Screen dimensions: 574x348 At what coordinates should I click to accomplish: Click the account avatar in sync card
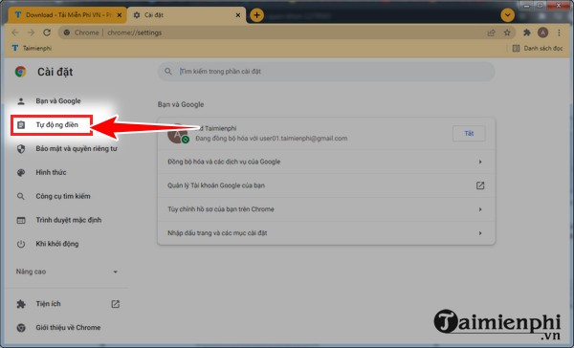point(178,134)
